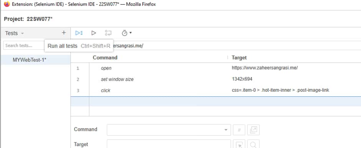Screen dimensions: 361x148
Task: Open the test execution speed control
Action: pyautogui.click(x=124, y=33)
